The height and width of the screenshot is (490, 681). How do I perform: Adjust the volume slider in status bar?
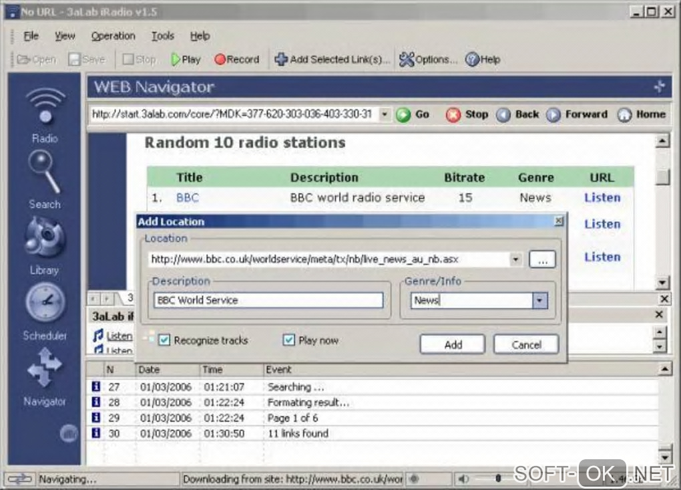click(x=497, y=478)
